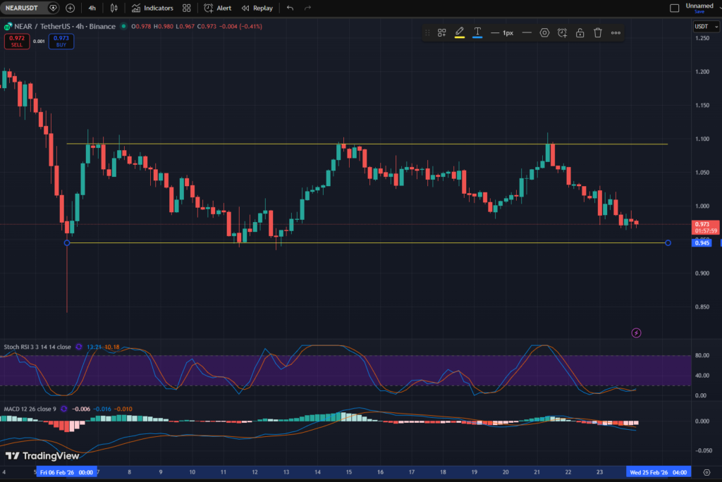
Task: Change line color via yellow swatch
Action: [x=460, y=37]
